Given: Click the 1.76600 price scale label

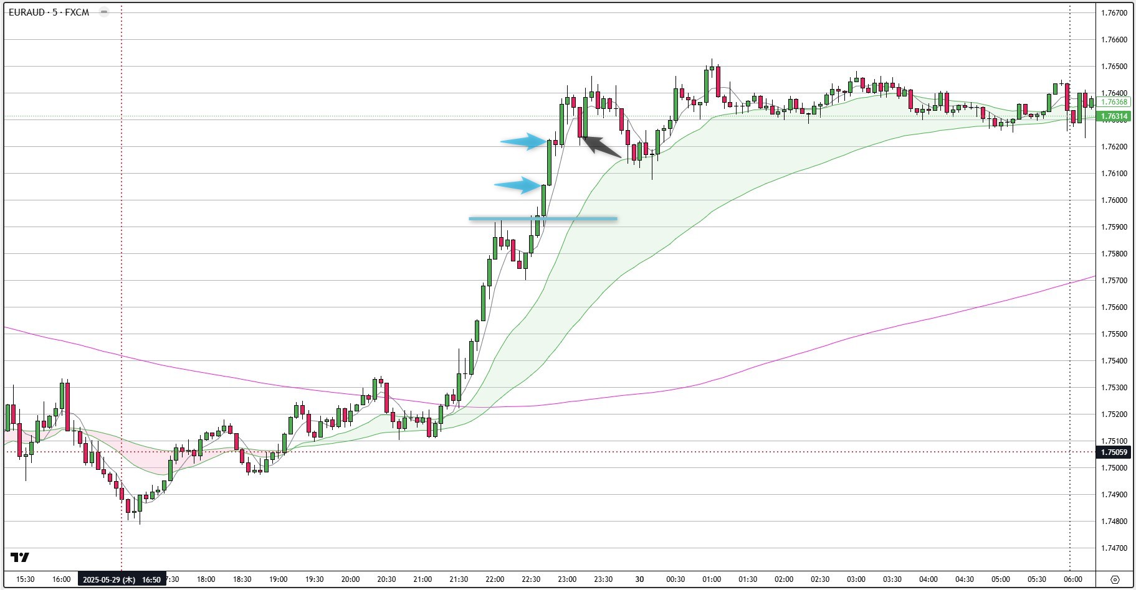Looking at the screenshot, I should click(x=1114, y=40).
